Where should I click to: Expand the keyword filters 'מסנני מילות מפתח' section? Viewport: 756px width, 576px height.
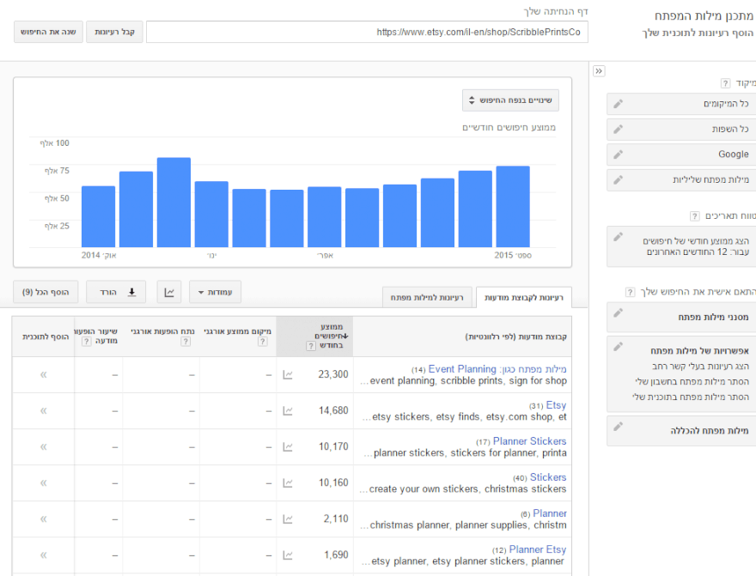pyautogui.click(x=680, y=317)
